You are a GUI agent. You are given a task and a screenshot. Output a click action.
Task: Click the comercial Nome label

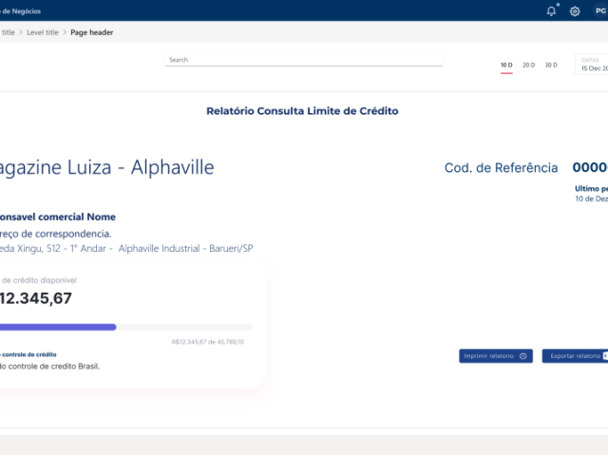click(x=77, y=217)
